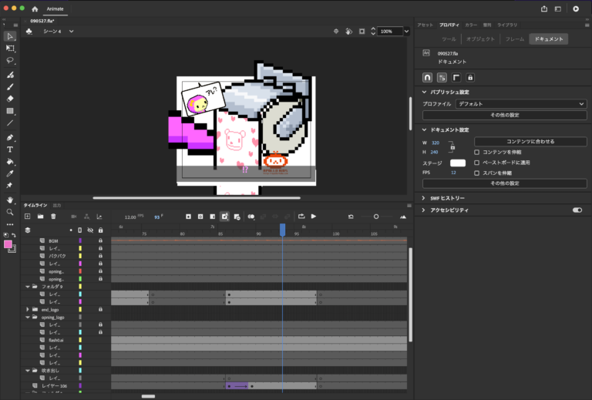Collapse the opning_logo layer folder
Screen dimensions: 592x400
[28, 318]
